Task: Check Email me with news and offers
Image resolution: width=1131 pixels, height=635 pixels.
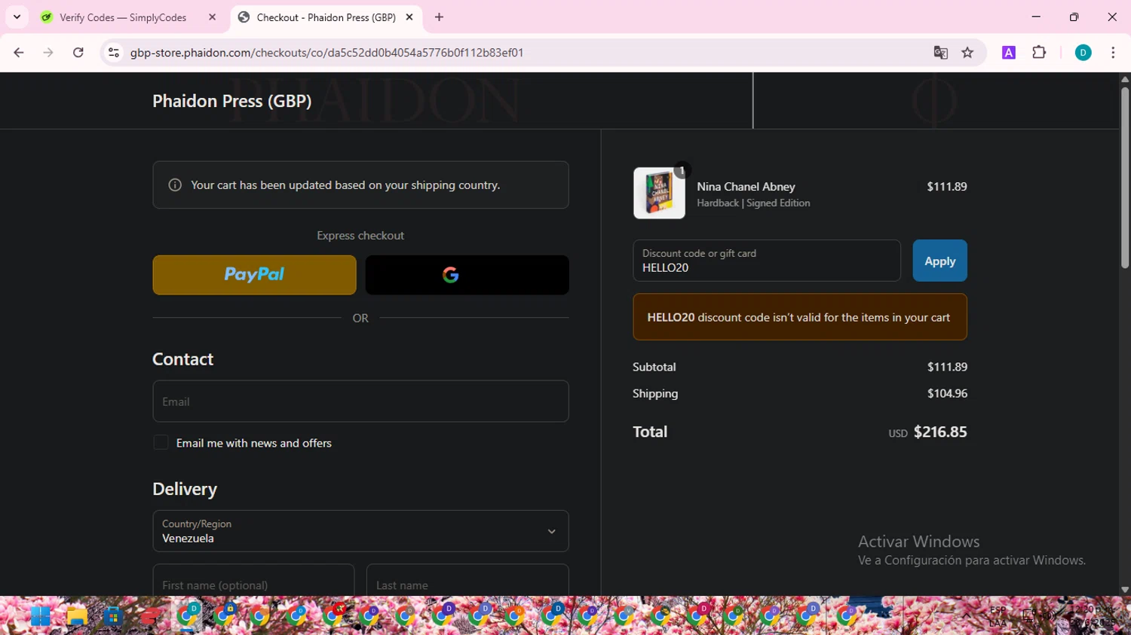Action: (161, 443)
